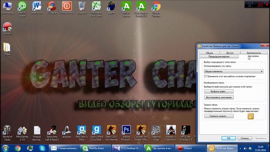Image resolution: width=270 pixels, height=152 pixels.
Task: Switch to Desktop 13 taskbar window
Action: (127, 148)
